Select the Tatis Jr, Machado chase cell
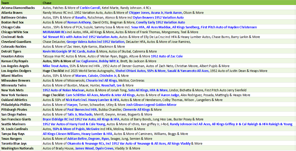296x151 pixels. 169,114
